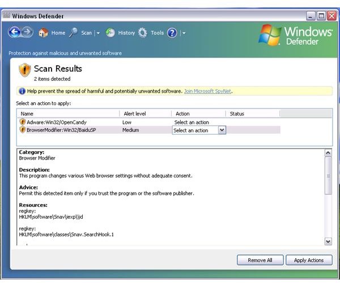Go back with the blue back arrow
340x283 pixels.
point(14,32)
